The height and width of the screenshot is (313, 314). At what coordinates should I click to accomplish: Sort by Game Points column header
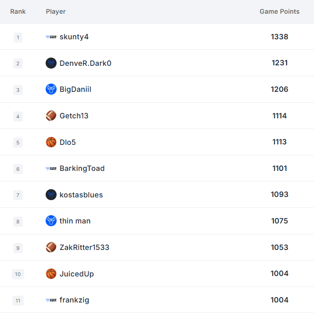tap(279, 11)
